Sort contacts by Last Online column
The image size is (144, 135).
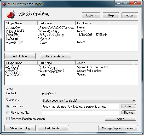click(92, 23)
